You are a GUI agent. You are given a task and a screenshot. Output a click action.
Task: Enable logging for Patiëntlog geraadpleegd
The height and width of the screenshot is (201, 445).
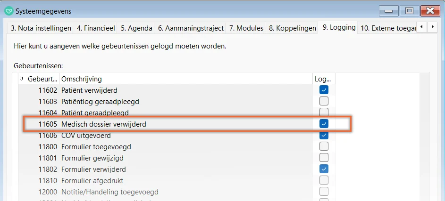click(324, 101)
